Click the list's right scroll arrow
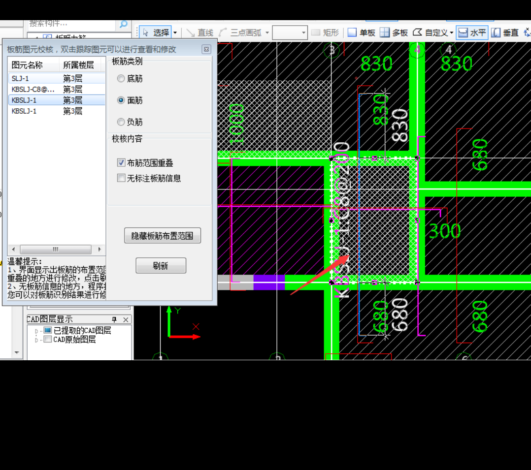 click(99, 250)
